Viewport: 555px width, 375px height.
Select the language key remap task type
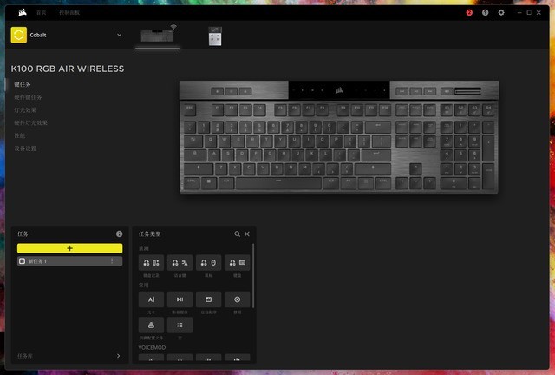pos(180,263)
